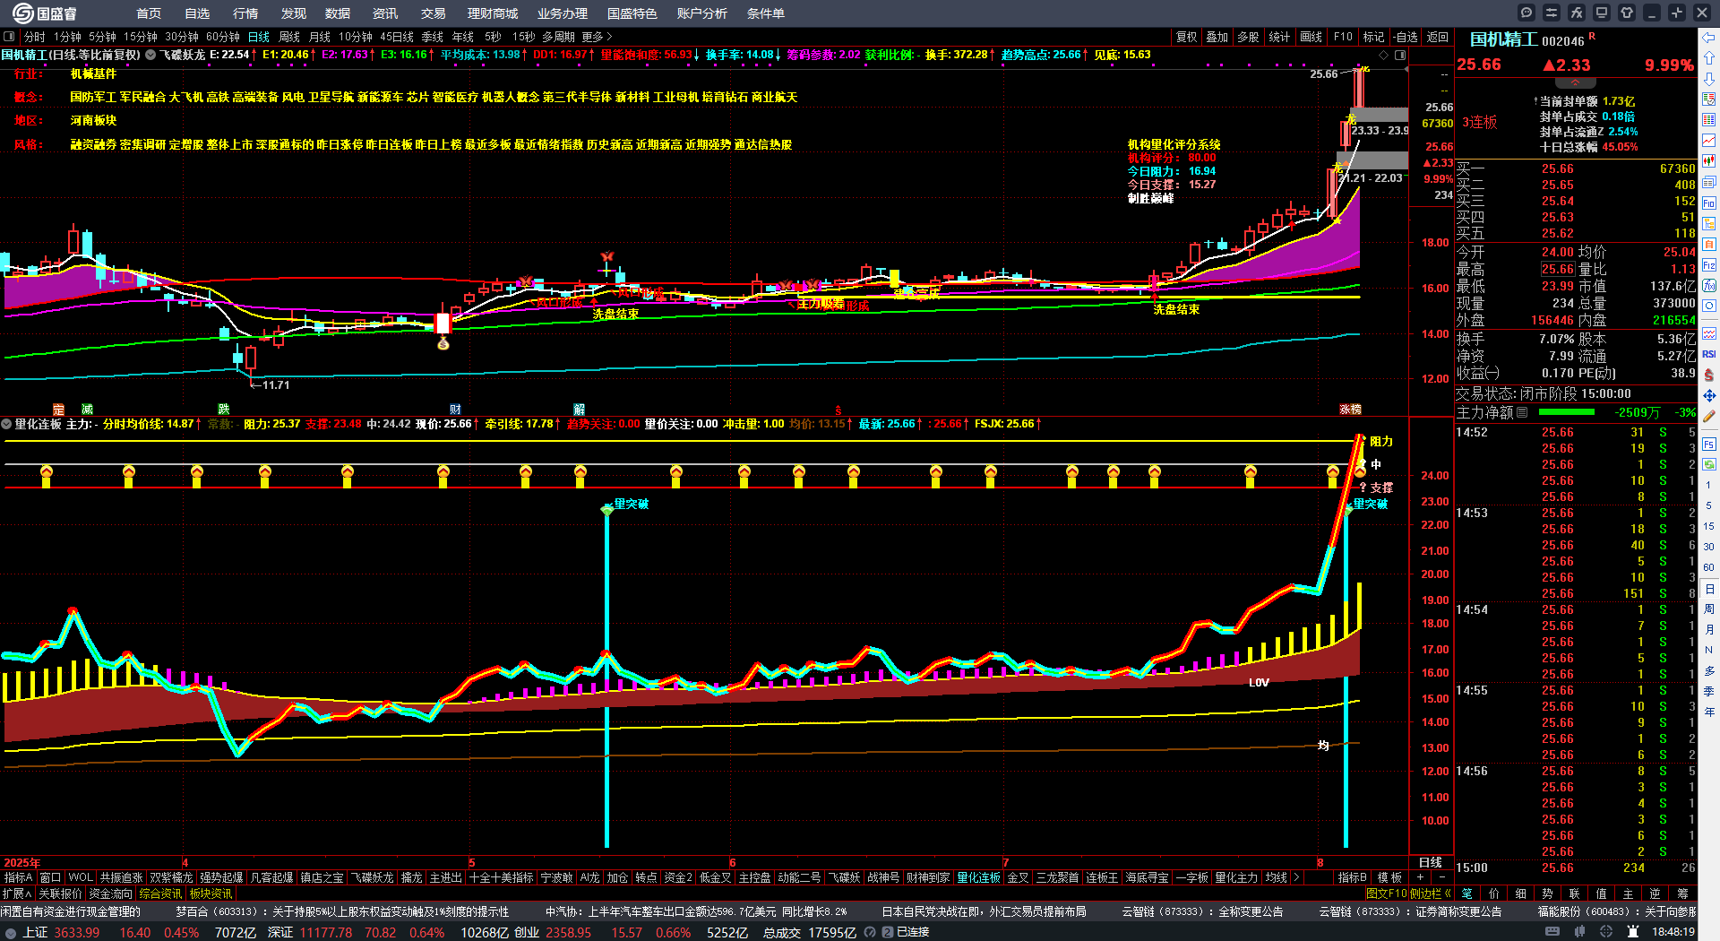Screen dimensions: 1720x941
Task: Open the 行情 menu
Action: pos(245,13)
